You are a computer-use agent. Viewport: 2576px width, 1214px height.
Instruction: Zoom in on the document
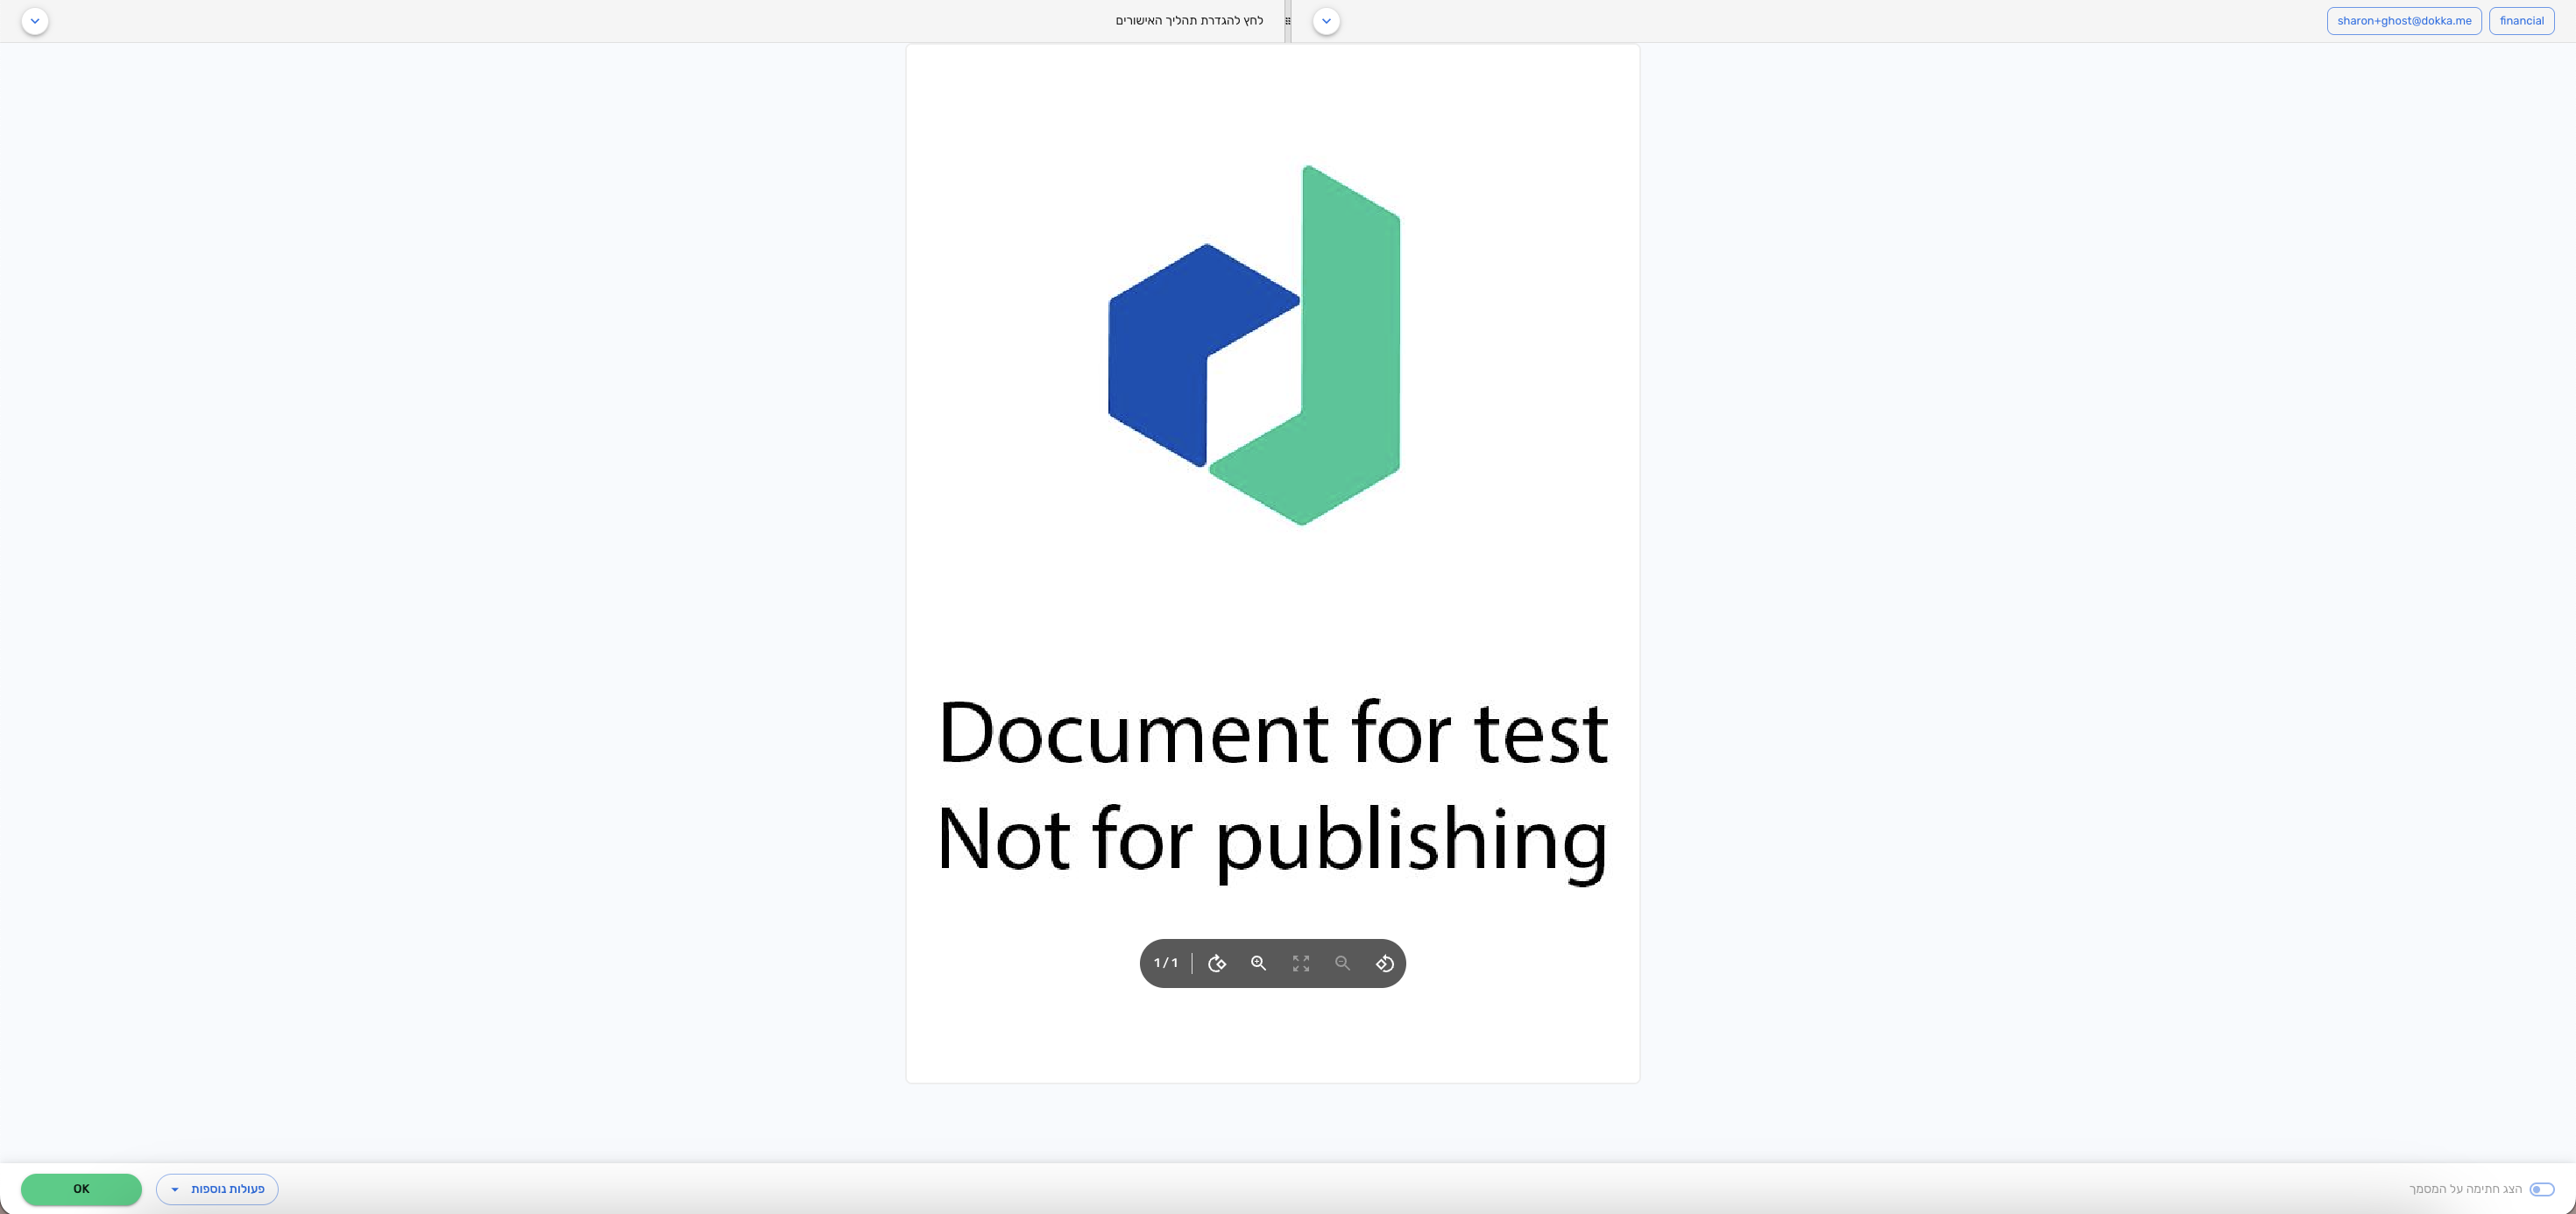1259,963
